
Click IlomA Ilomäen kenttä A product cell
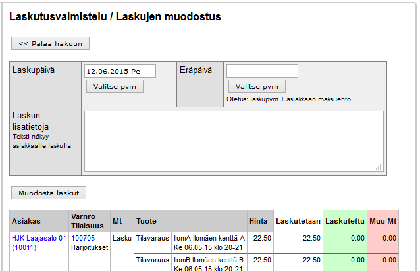coord(209,243)
